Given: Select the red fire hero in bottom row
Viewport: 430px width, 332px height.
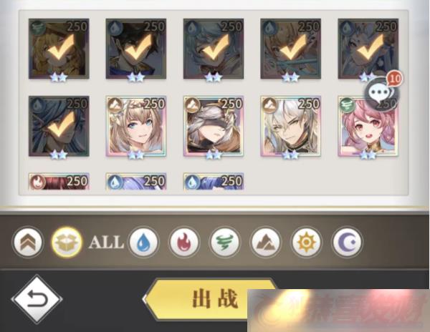Looking at the screenshot, I should (x=59, y=181).
